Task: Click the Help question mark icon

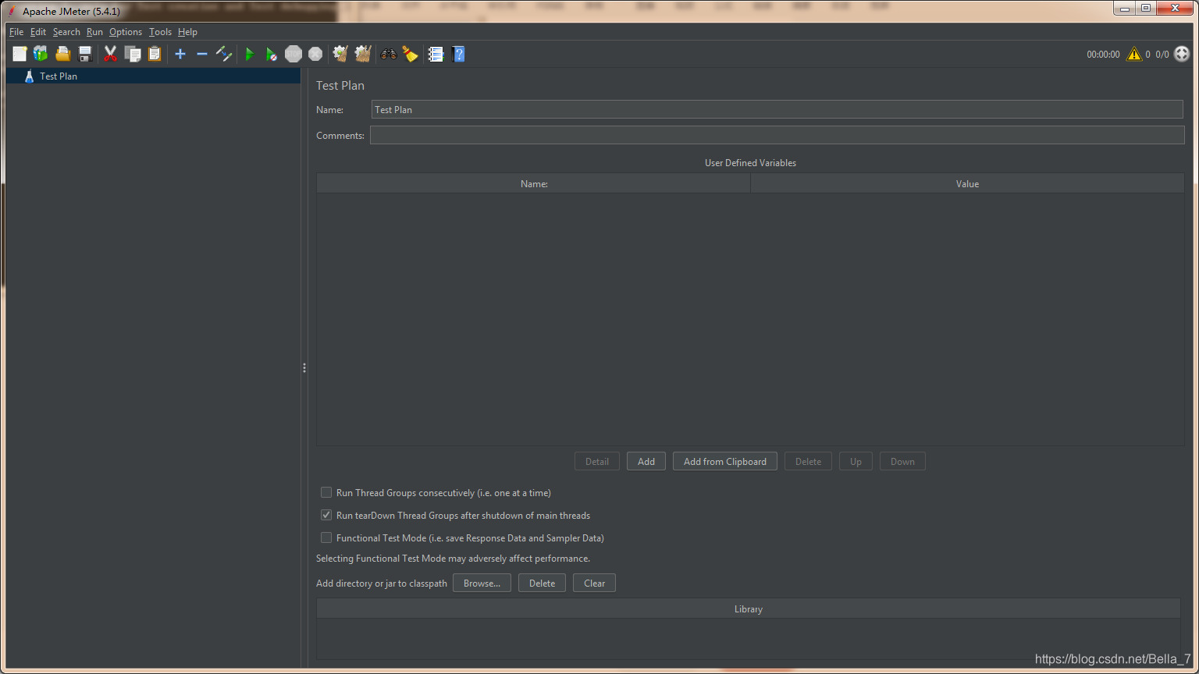Action: [x=458, y=54]
